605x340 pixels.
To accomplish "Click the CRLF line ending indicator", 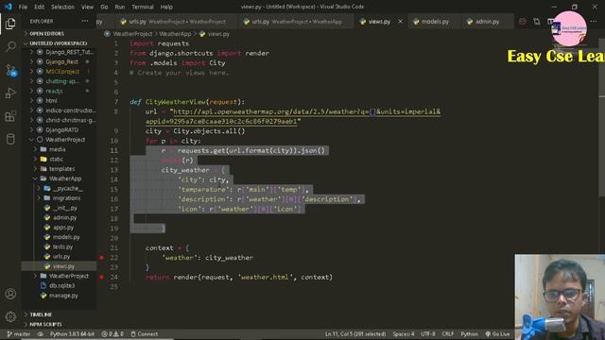I will tap(447, 334).
